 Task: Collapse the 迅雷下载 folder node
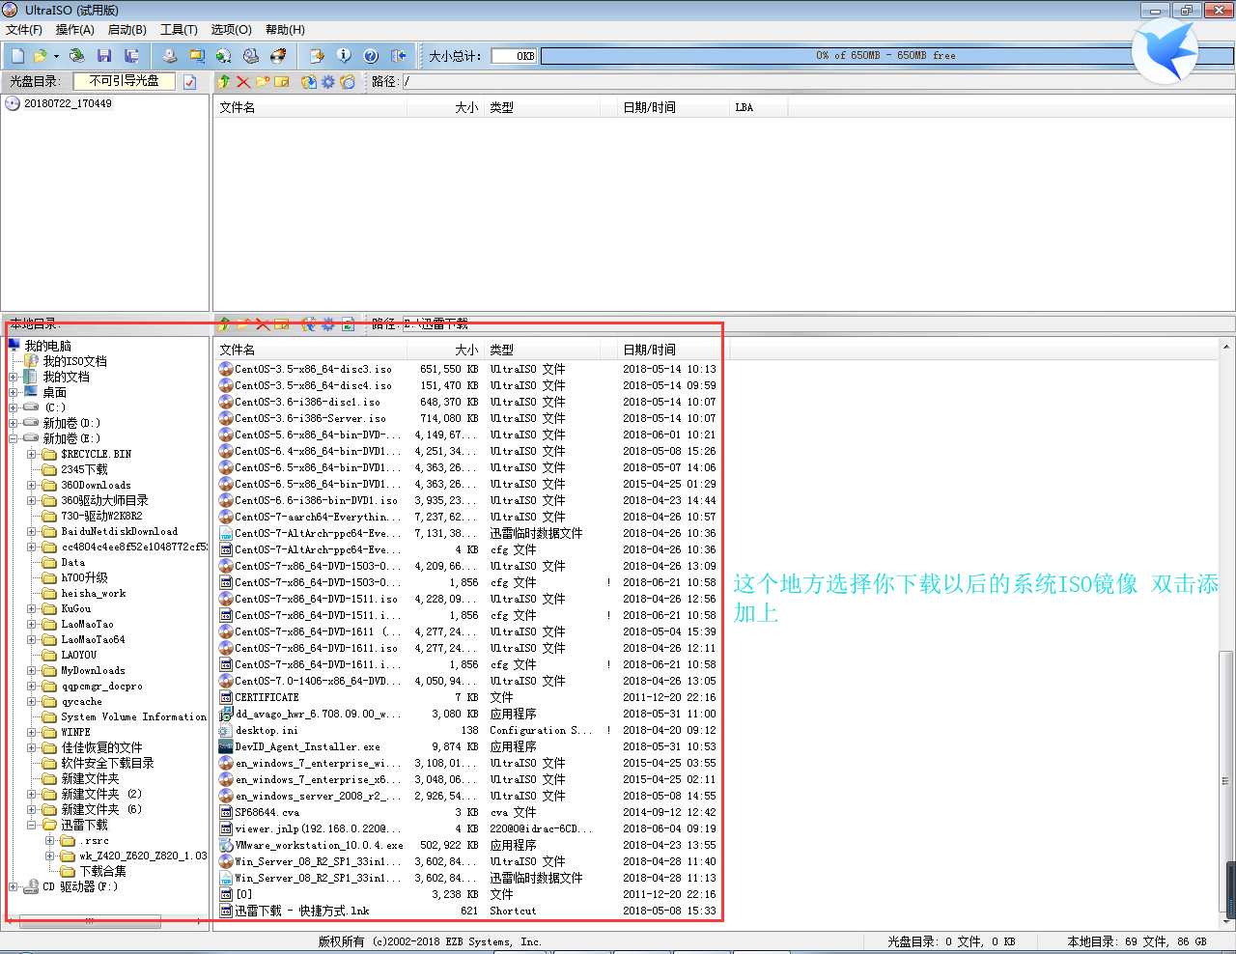pos(32,825)
